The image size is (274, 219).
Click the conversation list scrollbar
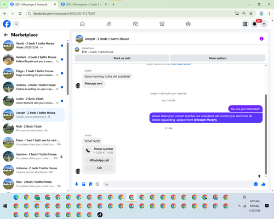pyautogui.click(x=68, y=69)
